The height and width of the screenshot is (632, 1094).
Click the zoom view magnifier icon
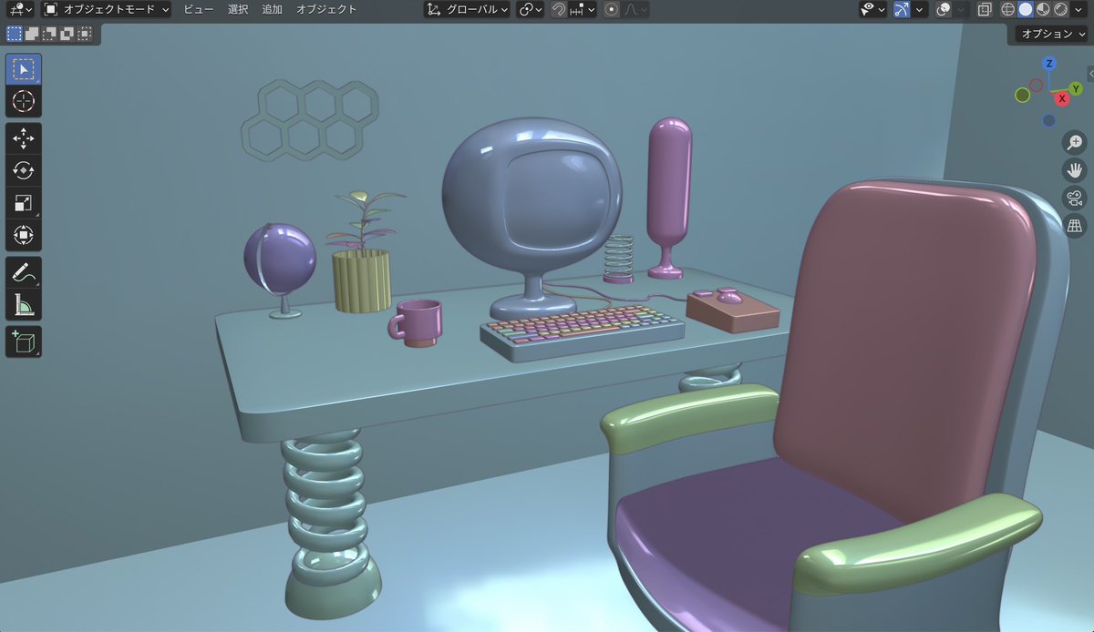coord(1075,142)
